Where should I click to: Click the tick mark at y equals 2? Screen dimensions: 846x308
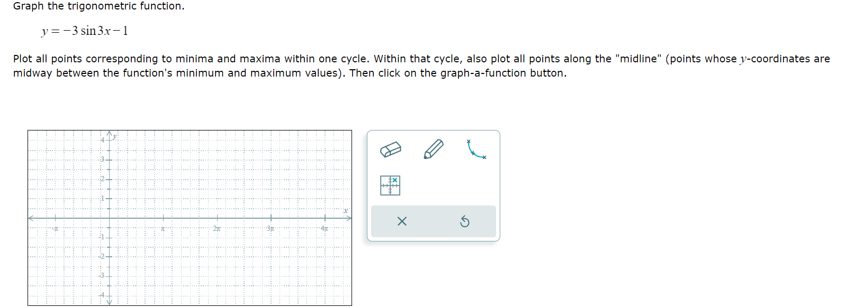109,179
